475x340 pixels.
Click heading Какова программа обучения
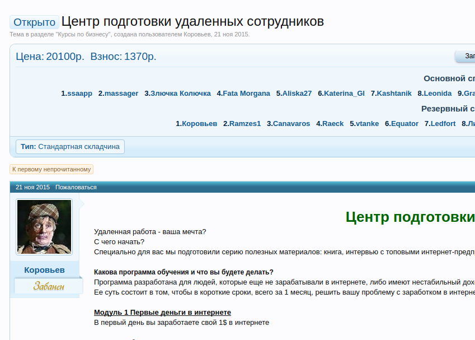click(184, 272)
